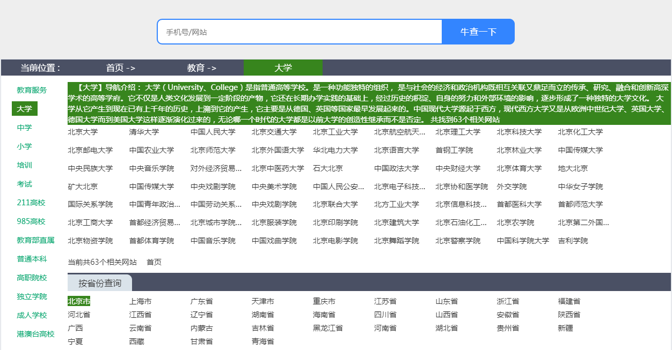This screenshot has height=350, width=672.
Task: Open 首都医科大学 link
Action: [518, 204]
